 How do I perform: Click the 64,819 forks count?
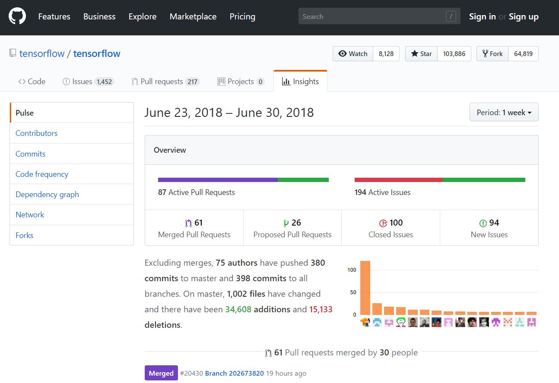[523, 53]
